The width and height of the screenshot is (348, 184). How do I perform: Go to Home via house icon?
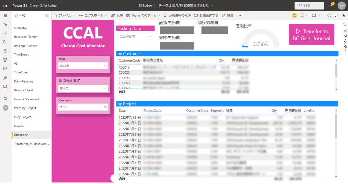click(x=5, y=24)
